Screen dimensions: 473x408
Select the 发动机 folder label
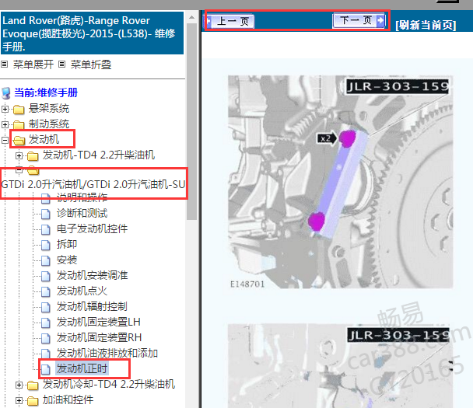(x=44, y=140)
